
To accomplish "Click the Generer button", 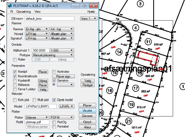I will (x=87, y=116).
